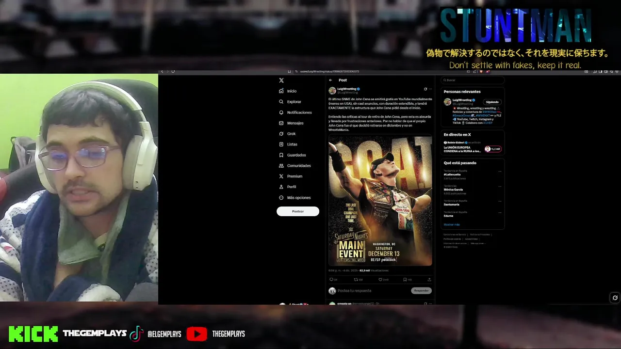Click the Mostrar más link
The image size is (621, 349).
tap(452, 225)
